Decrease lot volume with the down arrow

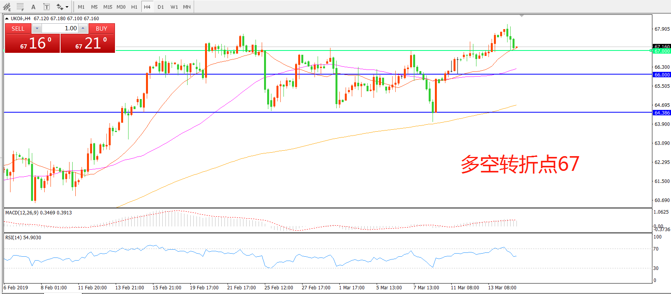tap(37, 28)
